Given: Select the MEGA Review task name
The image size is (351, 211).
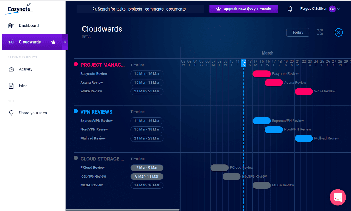Looking at the screenshot, I should (x=92, y=185).
